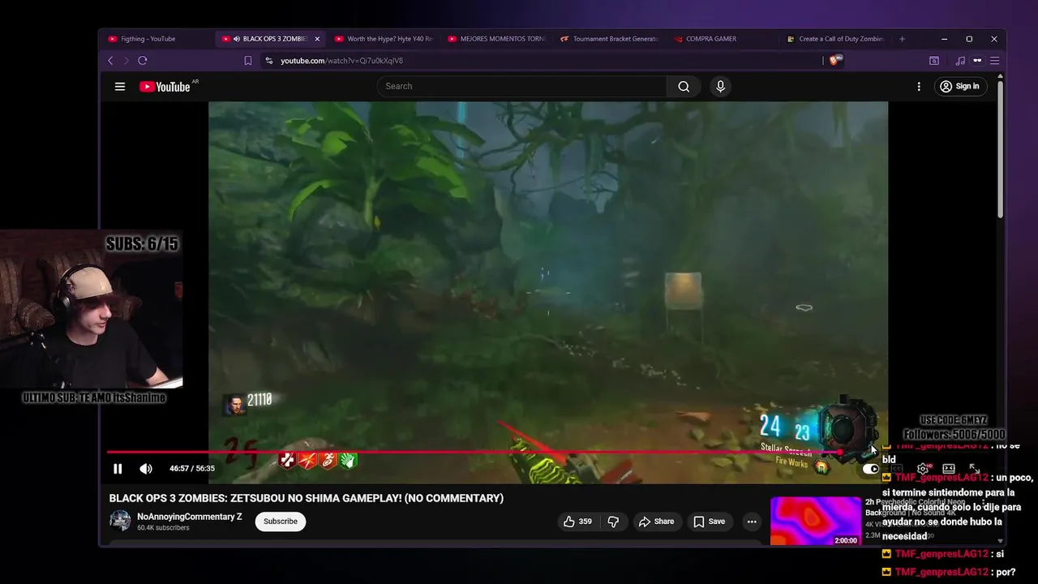Screen dimensions: 1038x584
Task: Open the browser wallet icon
Action: (977, 61)
